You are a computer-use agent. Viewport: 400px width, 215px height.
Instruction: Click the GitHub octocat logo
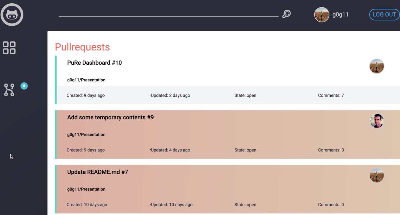pyautogui.click(x=12, y=14)
